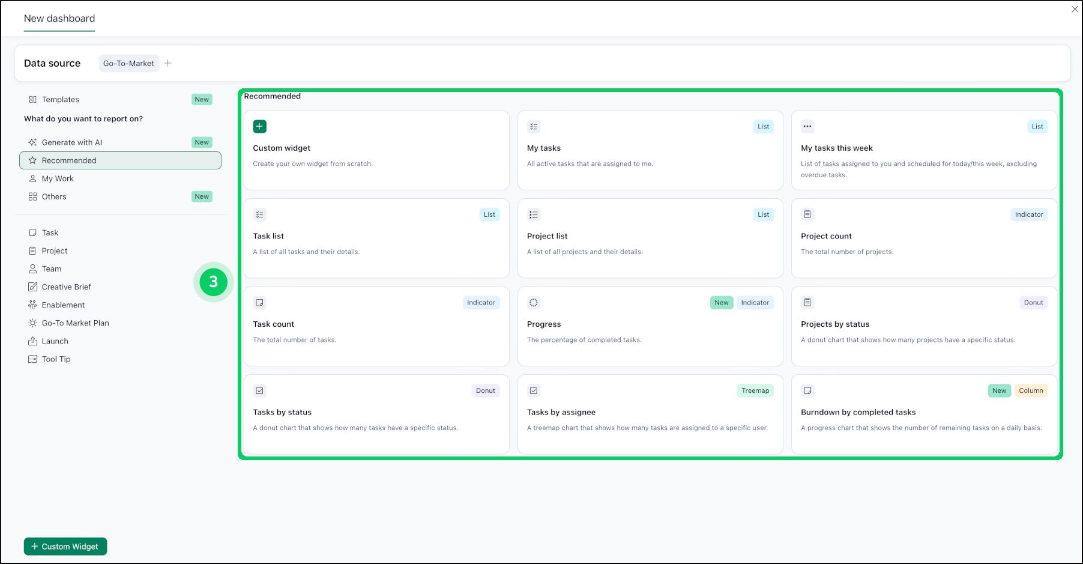Click the My tasks checklist icon

(x=533, y=127)
